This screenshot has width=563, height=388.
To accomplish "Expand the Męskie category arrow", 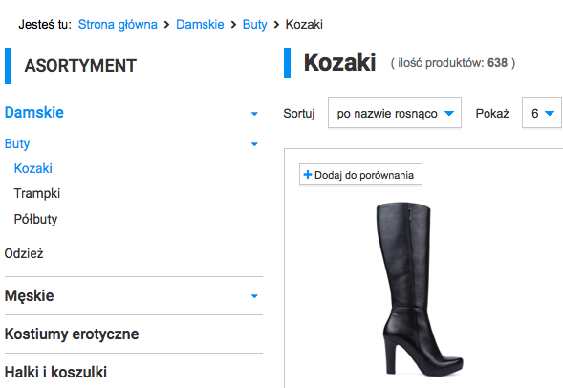I will click(x=254, y=296).
